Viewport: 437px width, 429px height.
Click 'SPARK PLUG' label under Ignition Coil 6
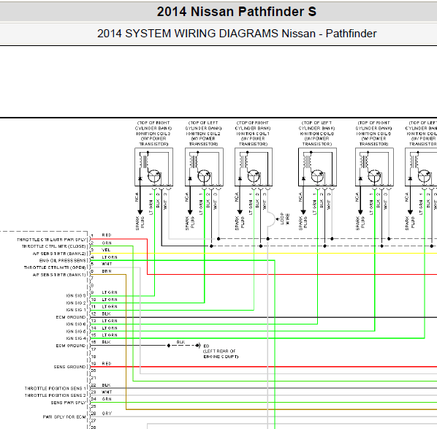click(303, 223)
